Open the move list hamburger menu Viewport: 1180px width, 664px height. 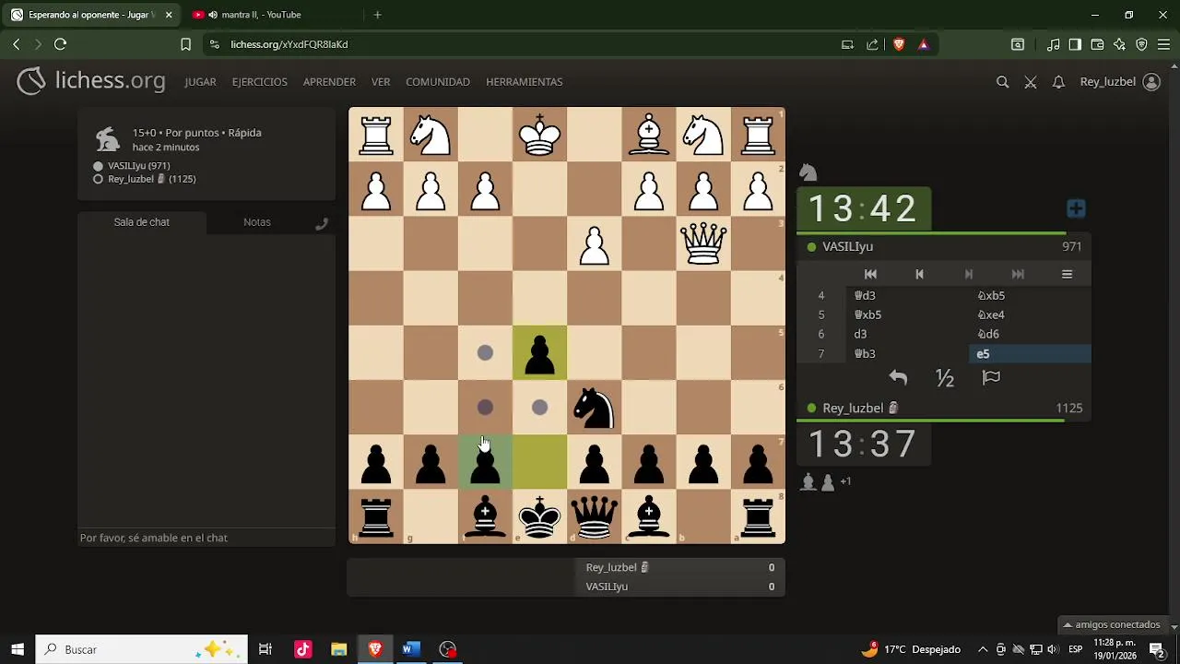click(1067, 274)
